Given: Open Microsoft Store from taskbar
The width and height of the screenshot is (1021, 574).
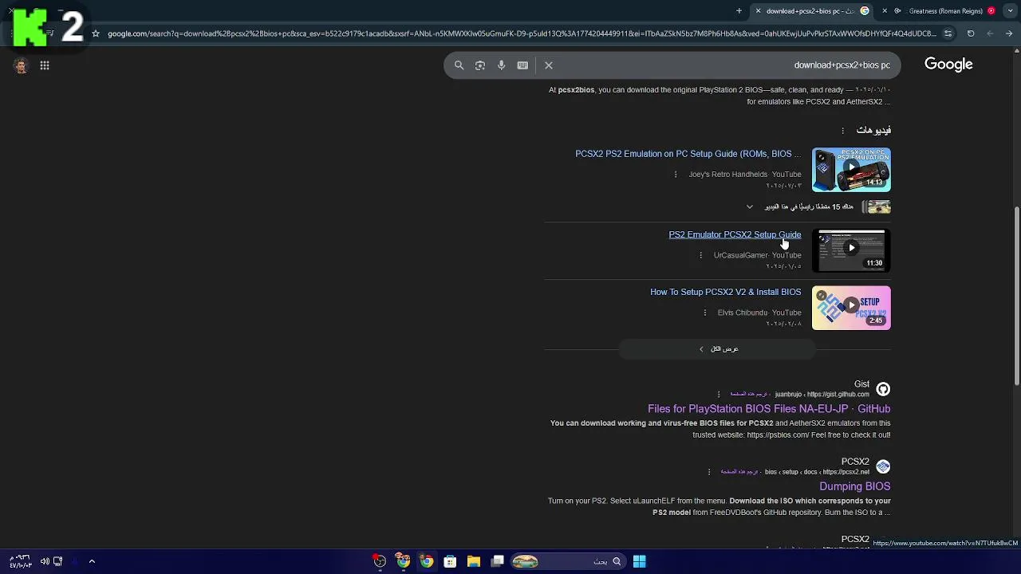Looking at the screenshot, I should (450, 561).
